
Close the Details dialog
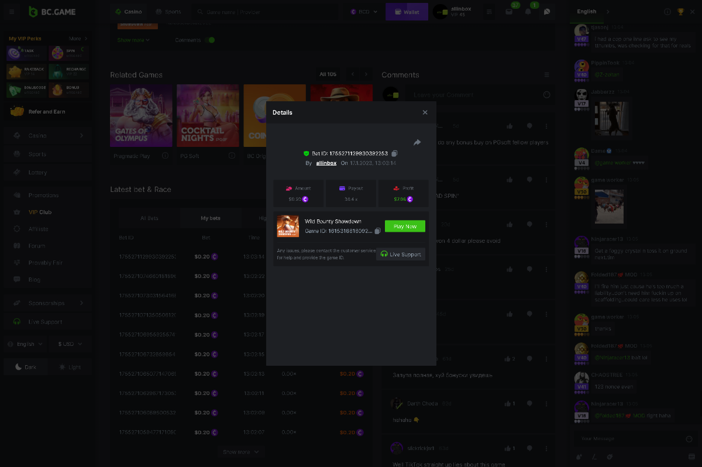(425, 112)
